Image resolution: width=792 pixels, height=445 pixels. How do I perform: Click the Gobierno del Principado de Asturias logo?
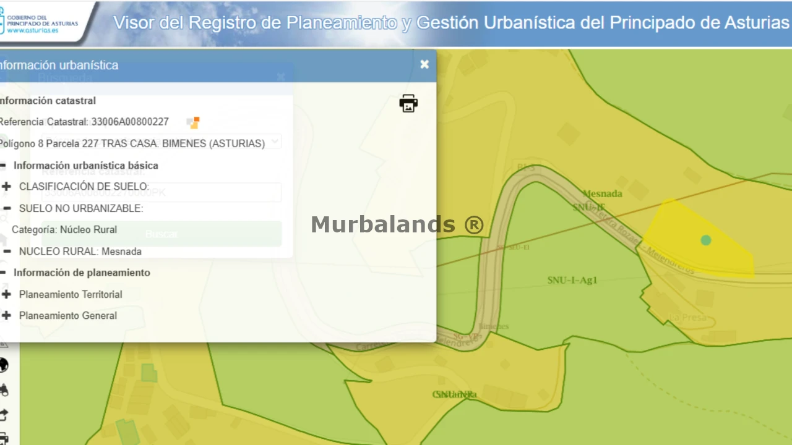(x=40, y=23)
